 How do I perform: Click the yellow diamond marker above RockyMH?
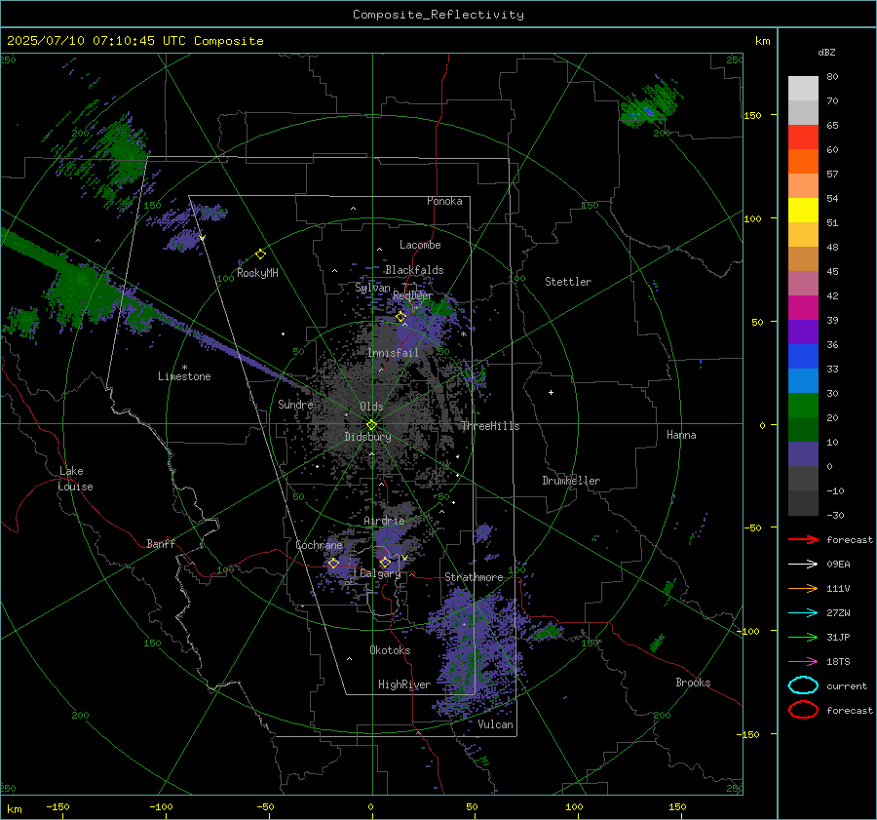click(x=260, y=254)
